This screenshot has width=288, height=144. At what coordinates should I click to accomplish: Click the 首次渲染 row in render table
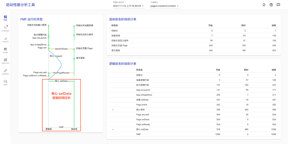click(x=194, y=50)
